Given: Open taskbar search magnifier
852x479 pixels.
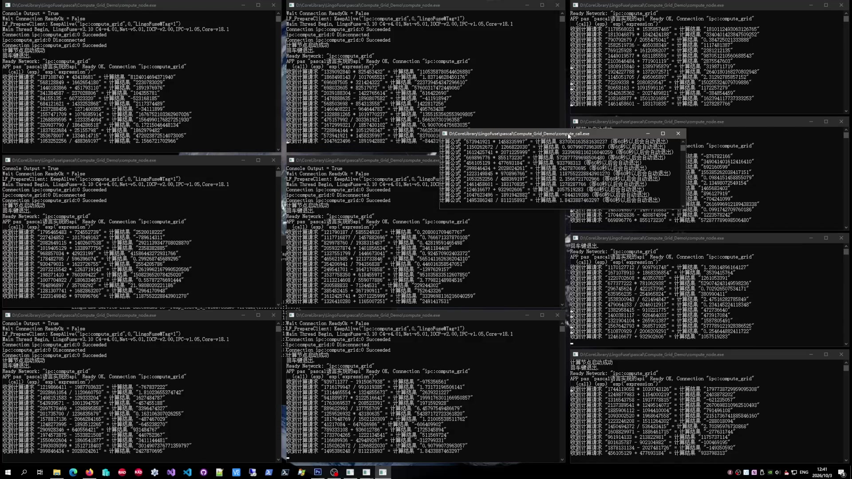Looking at the screenshot, I should tap(24, 472).
